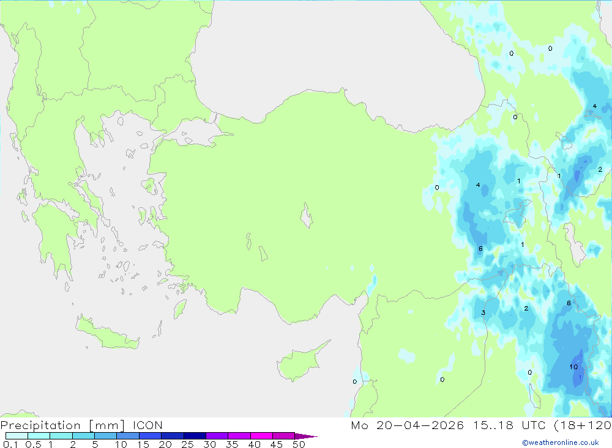
Task: Select the '20' legend scale label
Action: [x=165, y=444]
